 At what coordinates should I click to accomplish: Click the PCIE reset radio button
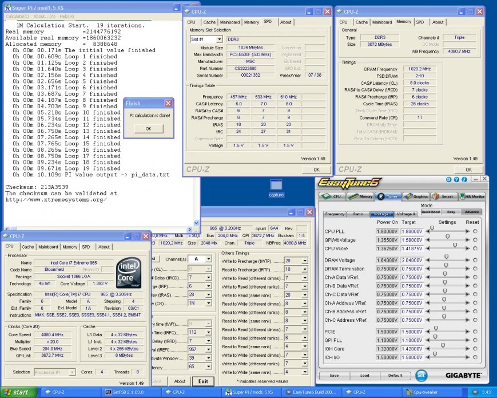475,332
